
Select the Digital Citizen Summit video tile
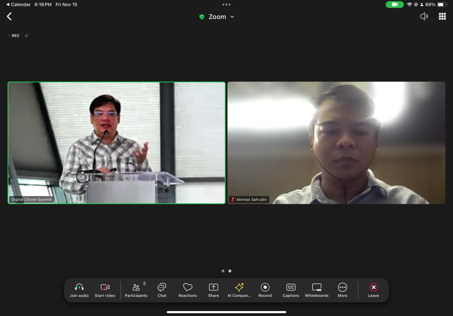(x=116, y=143)
